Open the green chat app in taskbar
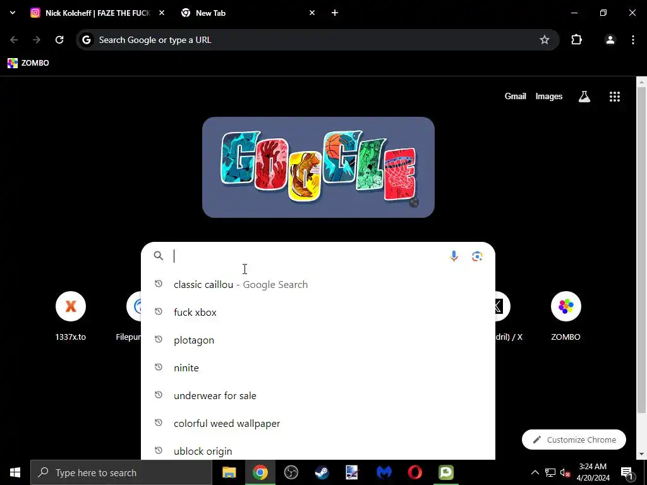This screenshot has height=485, width=647. tap(445, 472)
